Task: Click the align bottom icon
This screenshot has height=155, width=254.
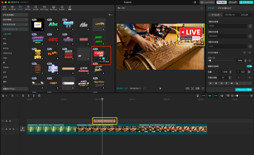Action: [x=237, y=83]
